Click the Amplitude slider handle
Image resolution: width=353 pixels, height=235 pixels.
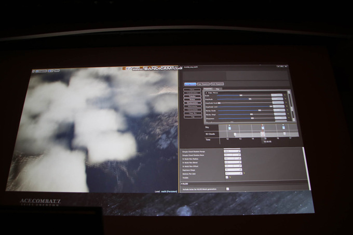250,99
